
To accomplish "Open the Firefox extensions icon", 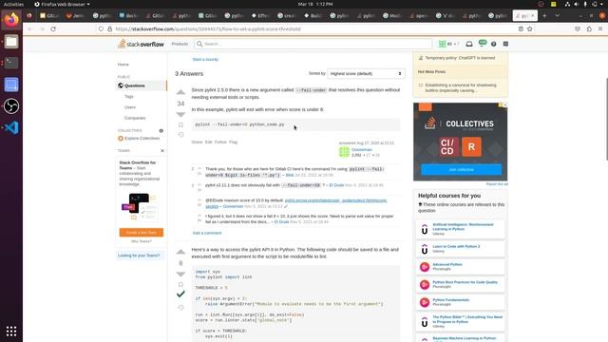I will pyautogui.click(x=589, y=29).
